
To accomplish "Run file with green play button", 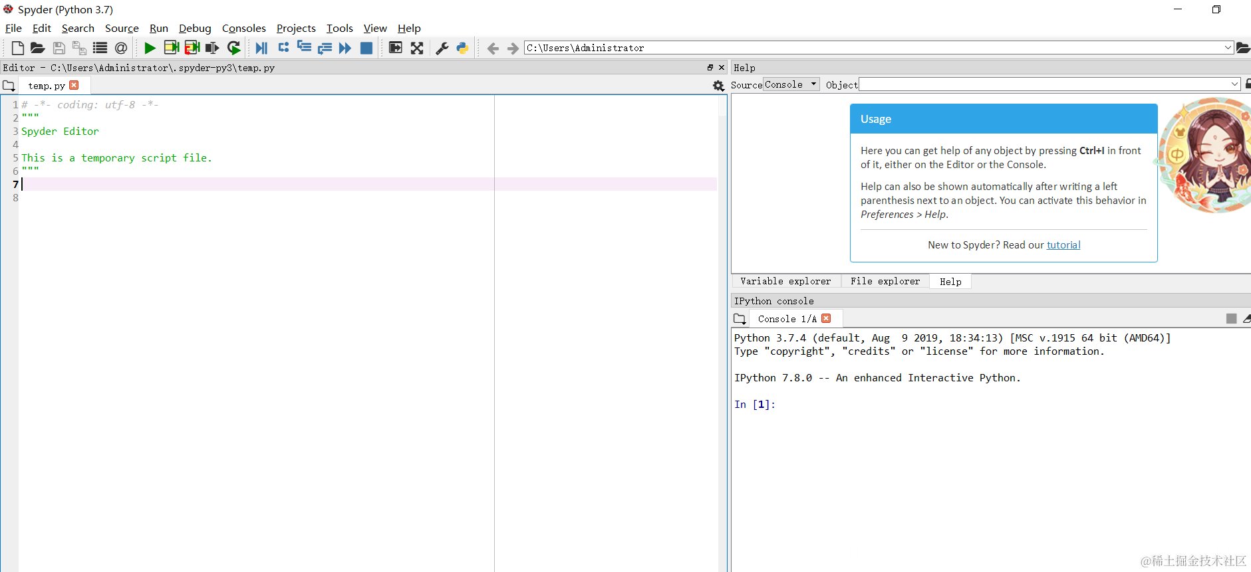I will (150, 48).
